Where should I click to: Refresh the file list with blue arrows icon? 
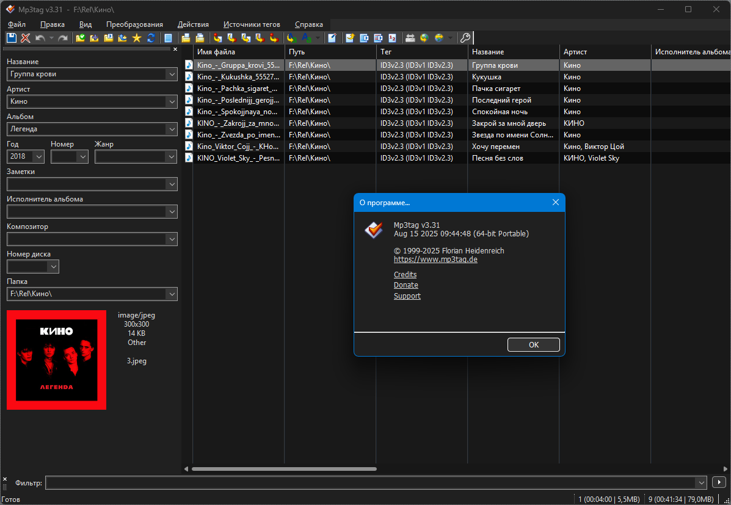151,38
